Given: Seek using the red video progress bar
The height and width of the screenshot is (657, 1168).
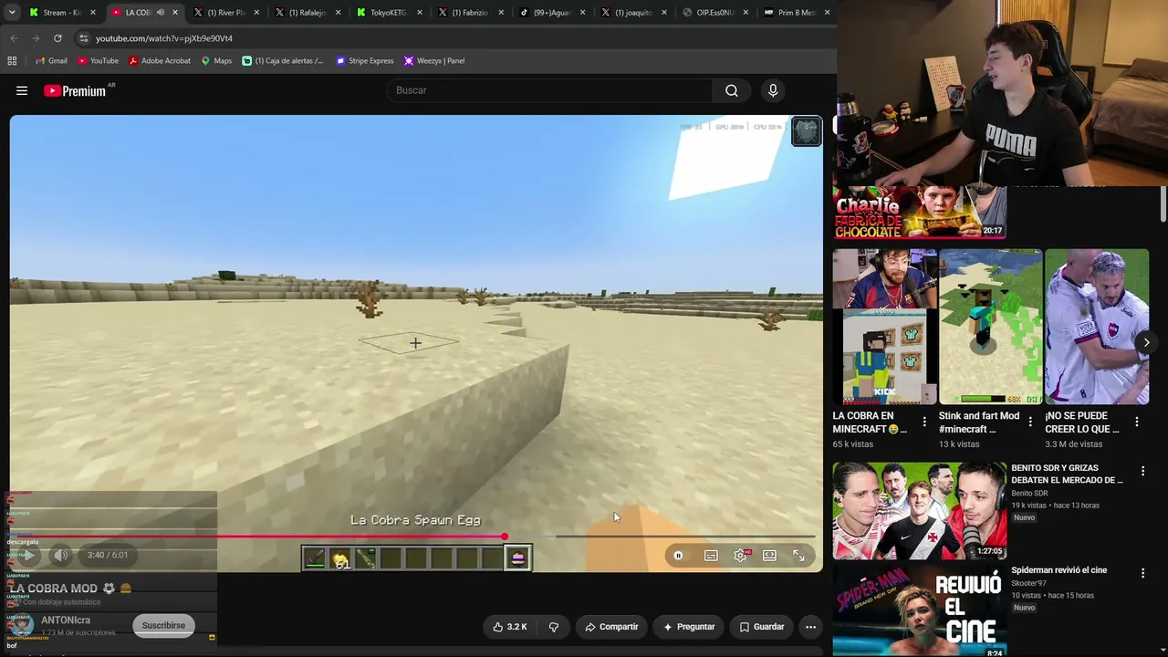Looking at the screenshot, I should pos(412,537).
